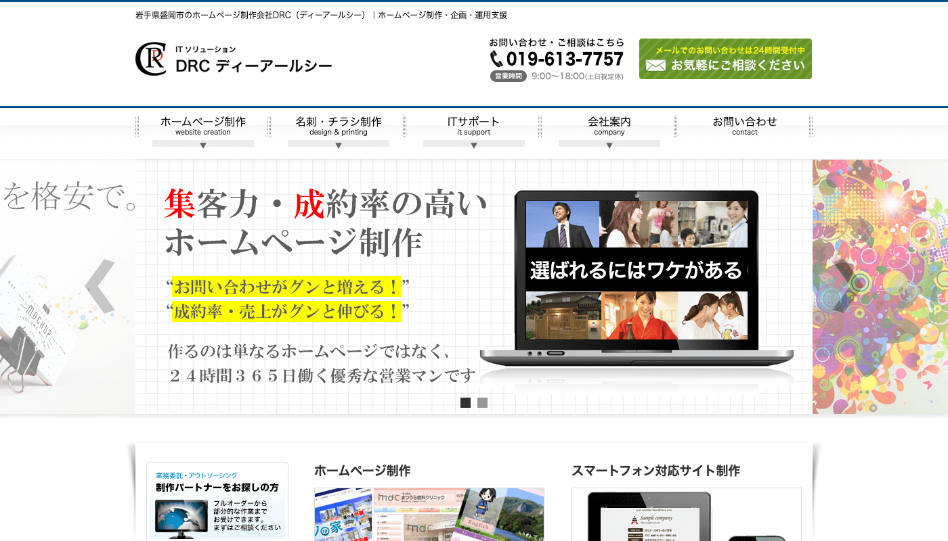Expand the ホームページ制作 menu arrow

203,145
